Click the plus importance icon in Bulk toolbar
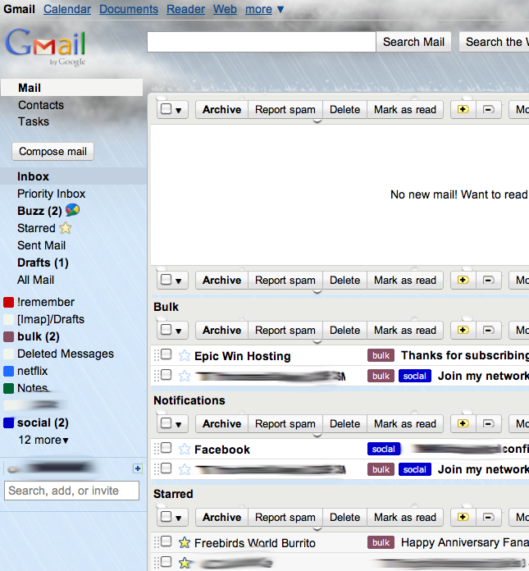The width and height of the screenshot is (529, 571). [x=463, y=330]
